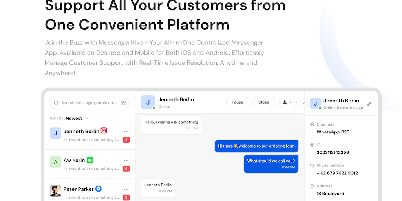402x201 pixels.
Task: Open the search filter sliders icon
Action: (124, 103)
